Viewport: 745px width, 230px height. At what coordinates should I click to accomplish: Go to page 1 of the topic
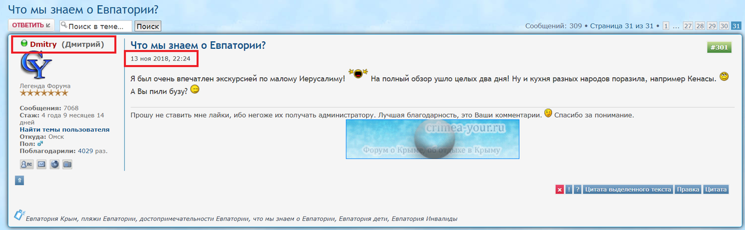click(666, 26)
